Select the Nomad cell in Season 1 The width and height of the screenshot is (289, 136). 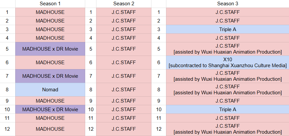(50, 90)
